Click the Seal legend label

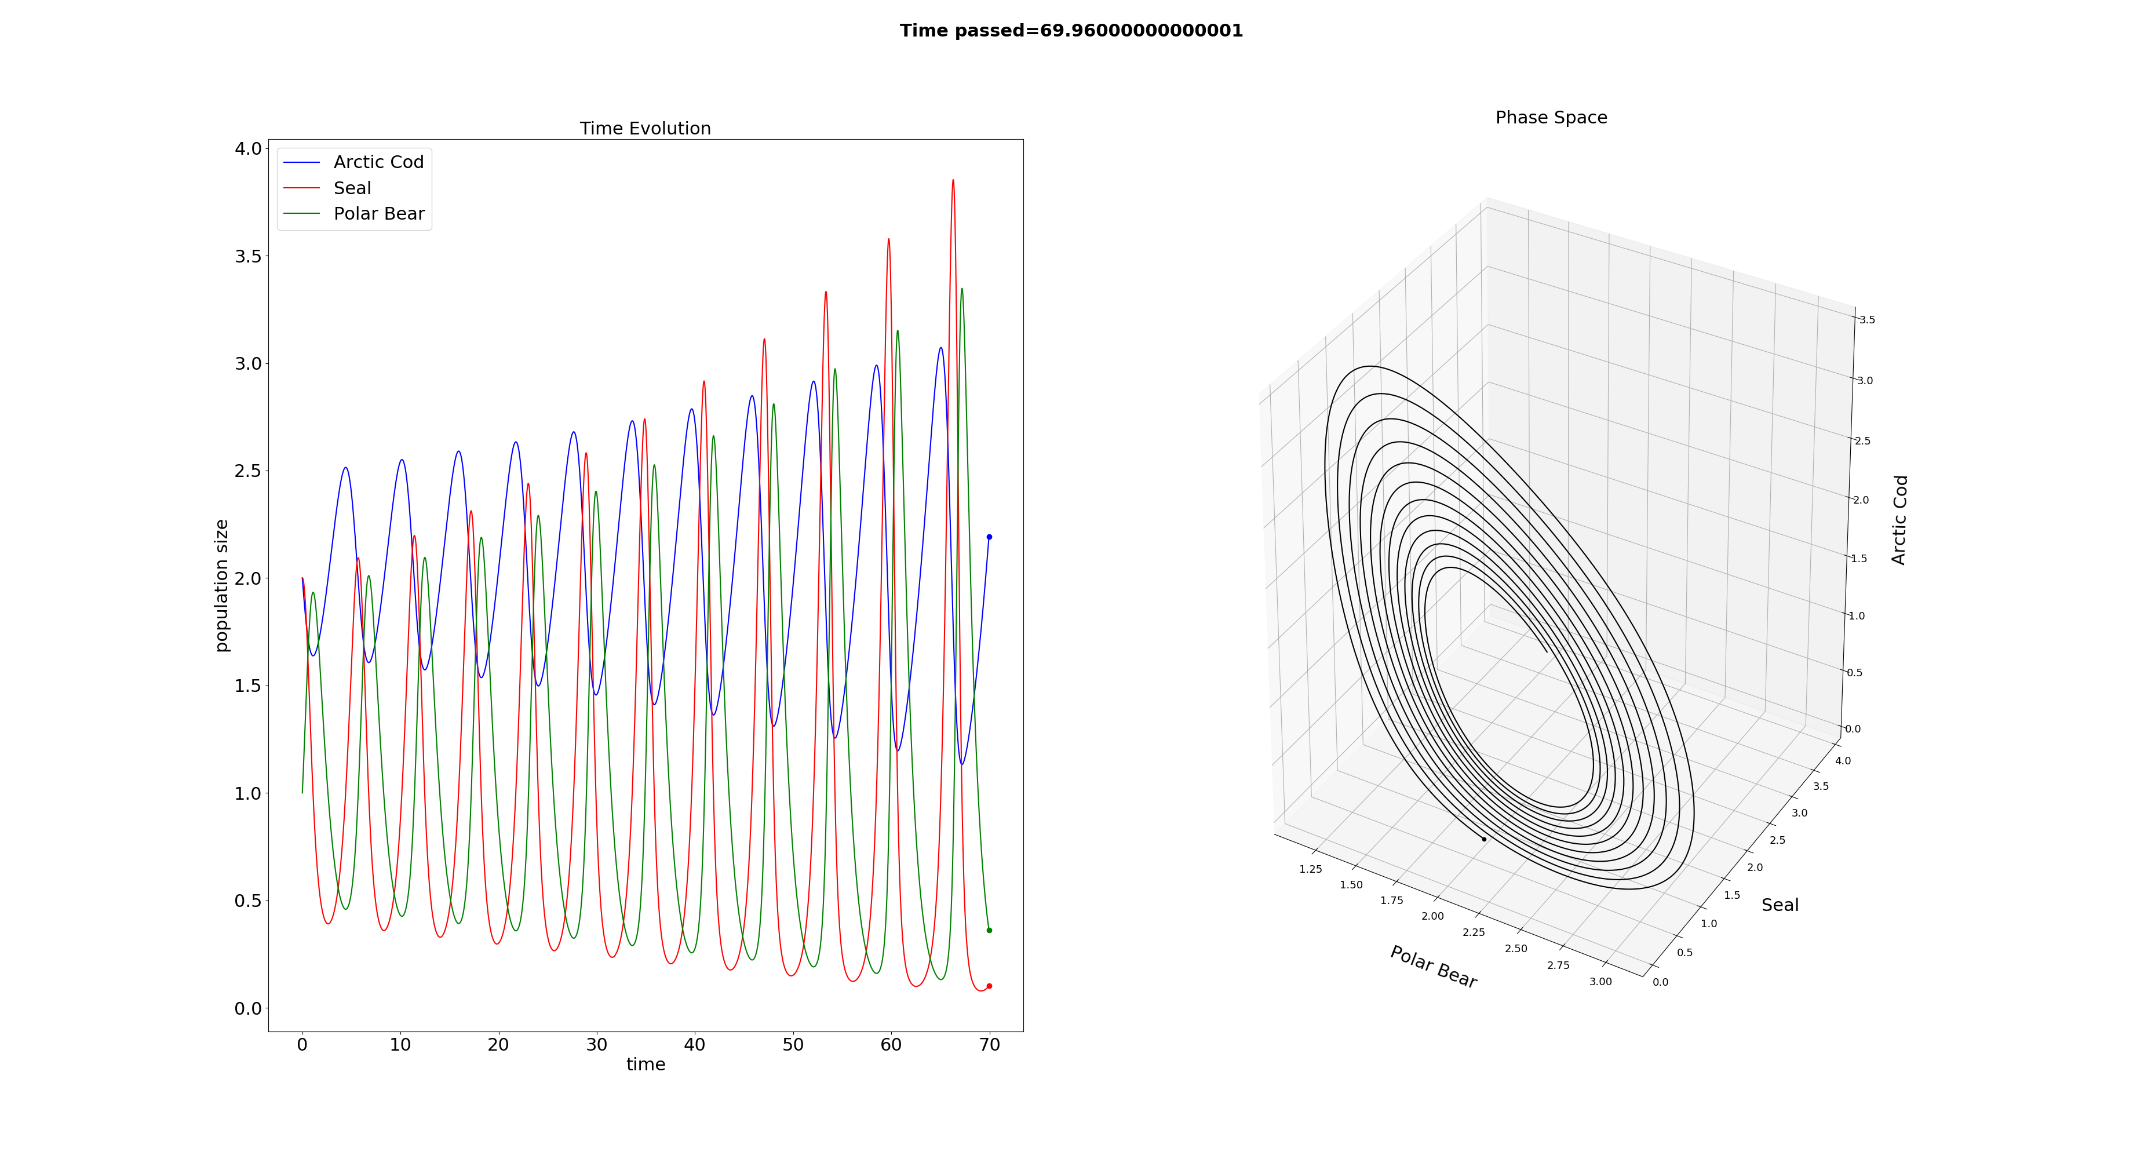(352, 188)
